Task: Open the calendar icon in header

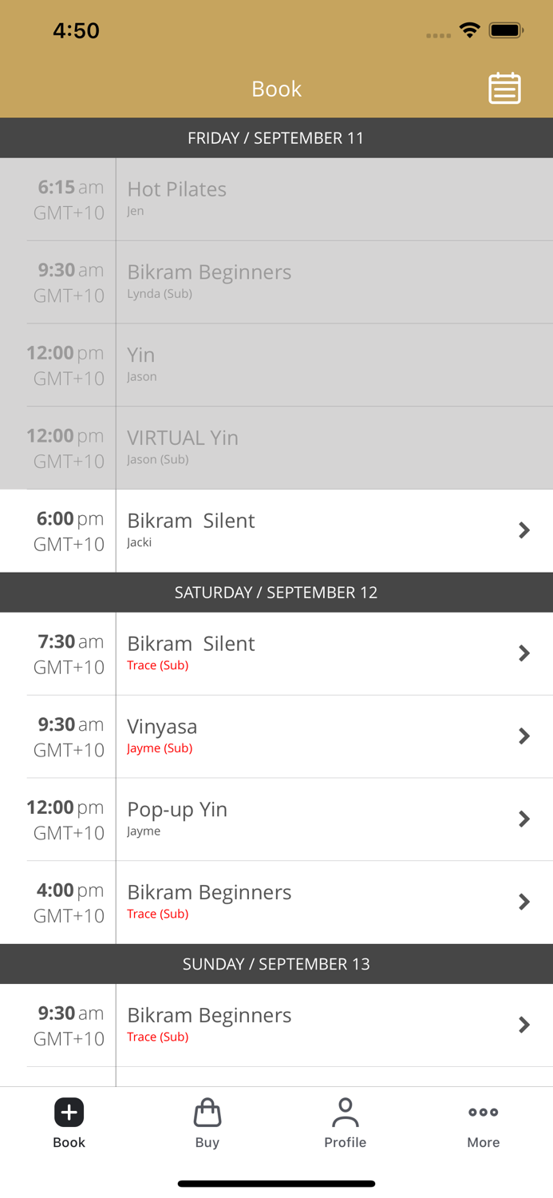Action: click(x=504, y=89)
